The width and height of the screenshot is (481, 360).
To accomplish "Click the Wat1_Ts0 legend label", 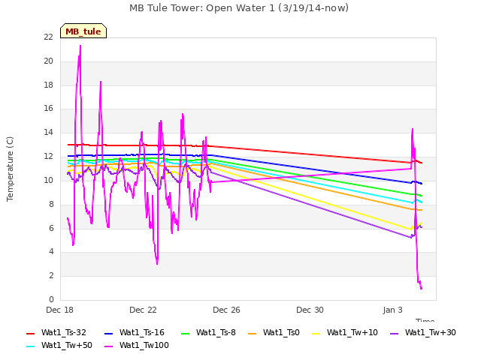I will pyautogui.click(x=281, y=332).
